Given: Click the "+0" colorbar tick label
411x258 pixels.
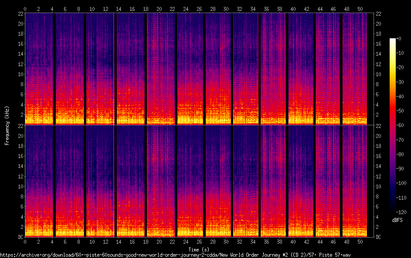Looking at the screenshot, I should point(399,38).
